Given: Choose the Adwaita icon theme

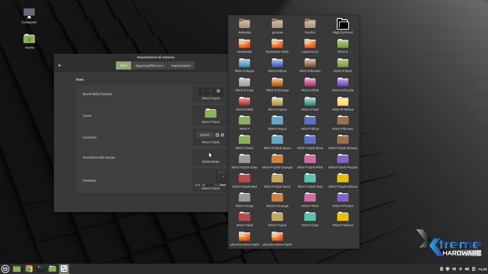Looking at the screenshot, I should pos(244,26).
